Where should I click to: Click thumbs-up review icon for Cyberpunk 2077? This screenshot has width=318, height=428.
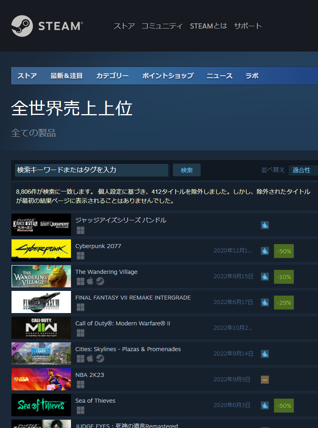(265, 251)
